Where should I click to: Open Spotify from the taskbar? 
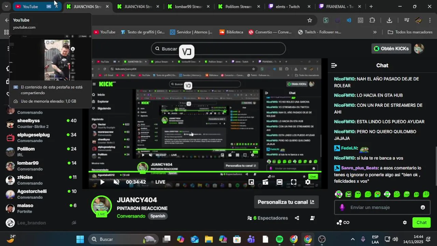[x=279, y=239]
